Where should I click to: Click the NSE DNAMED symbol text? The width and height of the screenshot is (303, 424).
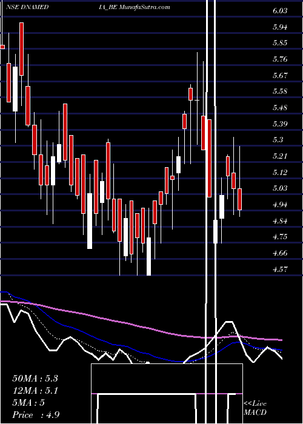[27, 7]
